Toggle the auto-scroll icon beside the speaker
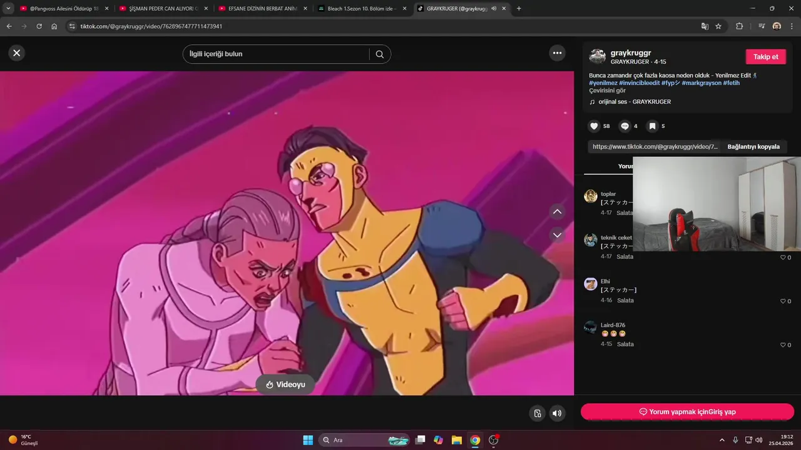801x450 pixels. pyautogui.click(x=537, y=413)
